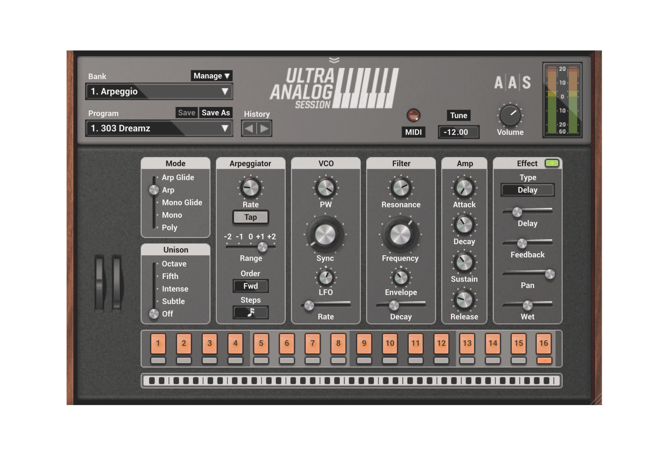The width and height of the screenshot is (669, 456).
Task: Click the Arpeggiator Range slider handle
Action: pos(262,247)
